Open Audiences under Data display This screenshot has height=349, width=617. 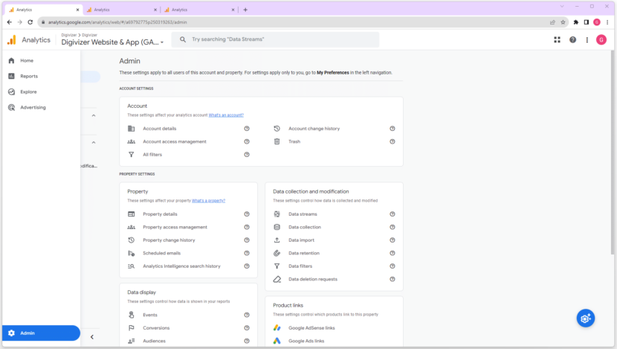coord(154,341)
